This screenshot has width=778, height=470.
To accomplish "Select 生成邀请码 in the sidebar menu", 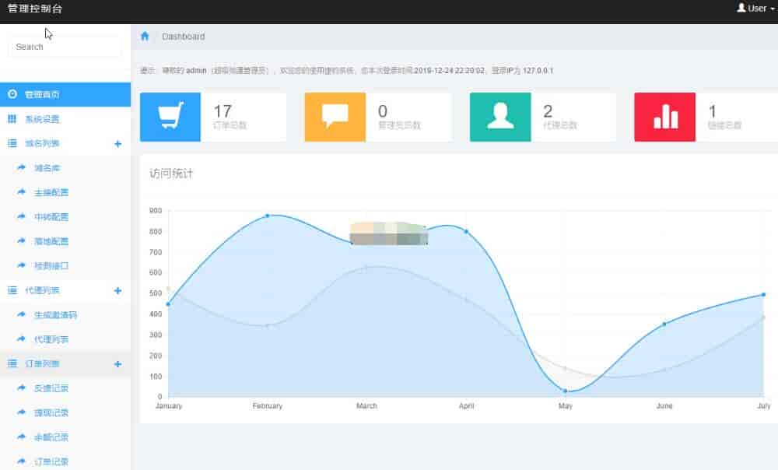I will (x=55, y=315).
